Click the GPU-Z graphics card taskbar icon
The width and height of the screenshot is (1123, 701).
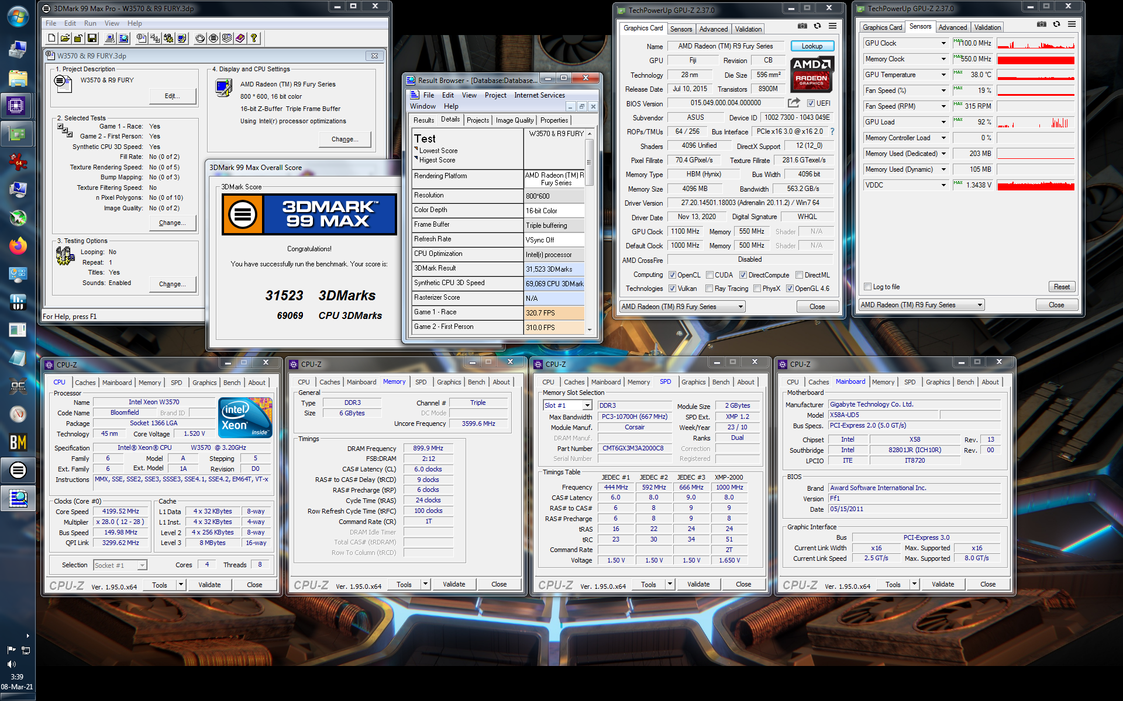click(x=18, y=134)
